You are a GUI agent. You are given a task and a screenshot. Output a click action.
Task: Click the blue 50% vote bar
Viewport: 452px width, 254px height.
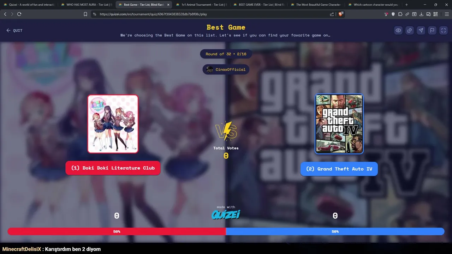tap(335, 231)
